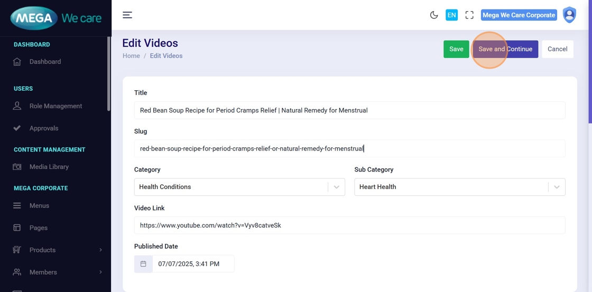Image resolution: width=592 pixels, height=292 pixels.
Task: Open Role Management in sidebar
Action: [x=55, y=106]
